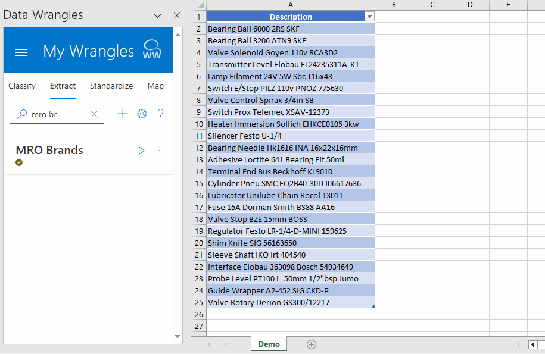Select row 1 header

pyautogui.click(x=199, y=17)
